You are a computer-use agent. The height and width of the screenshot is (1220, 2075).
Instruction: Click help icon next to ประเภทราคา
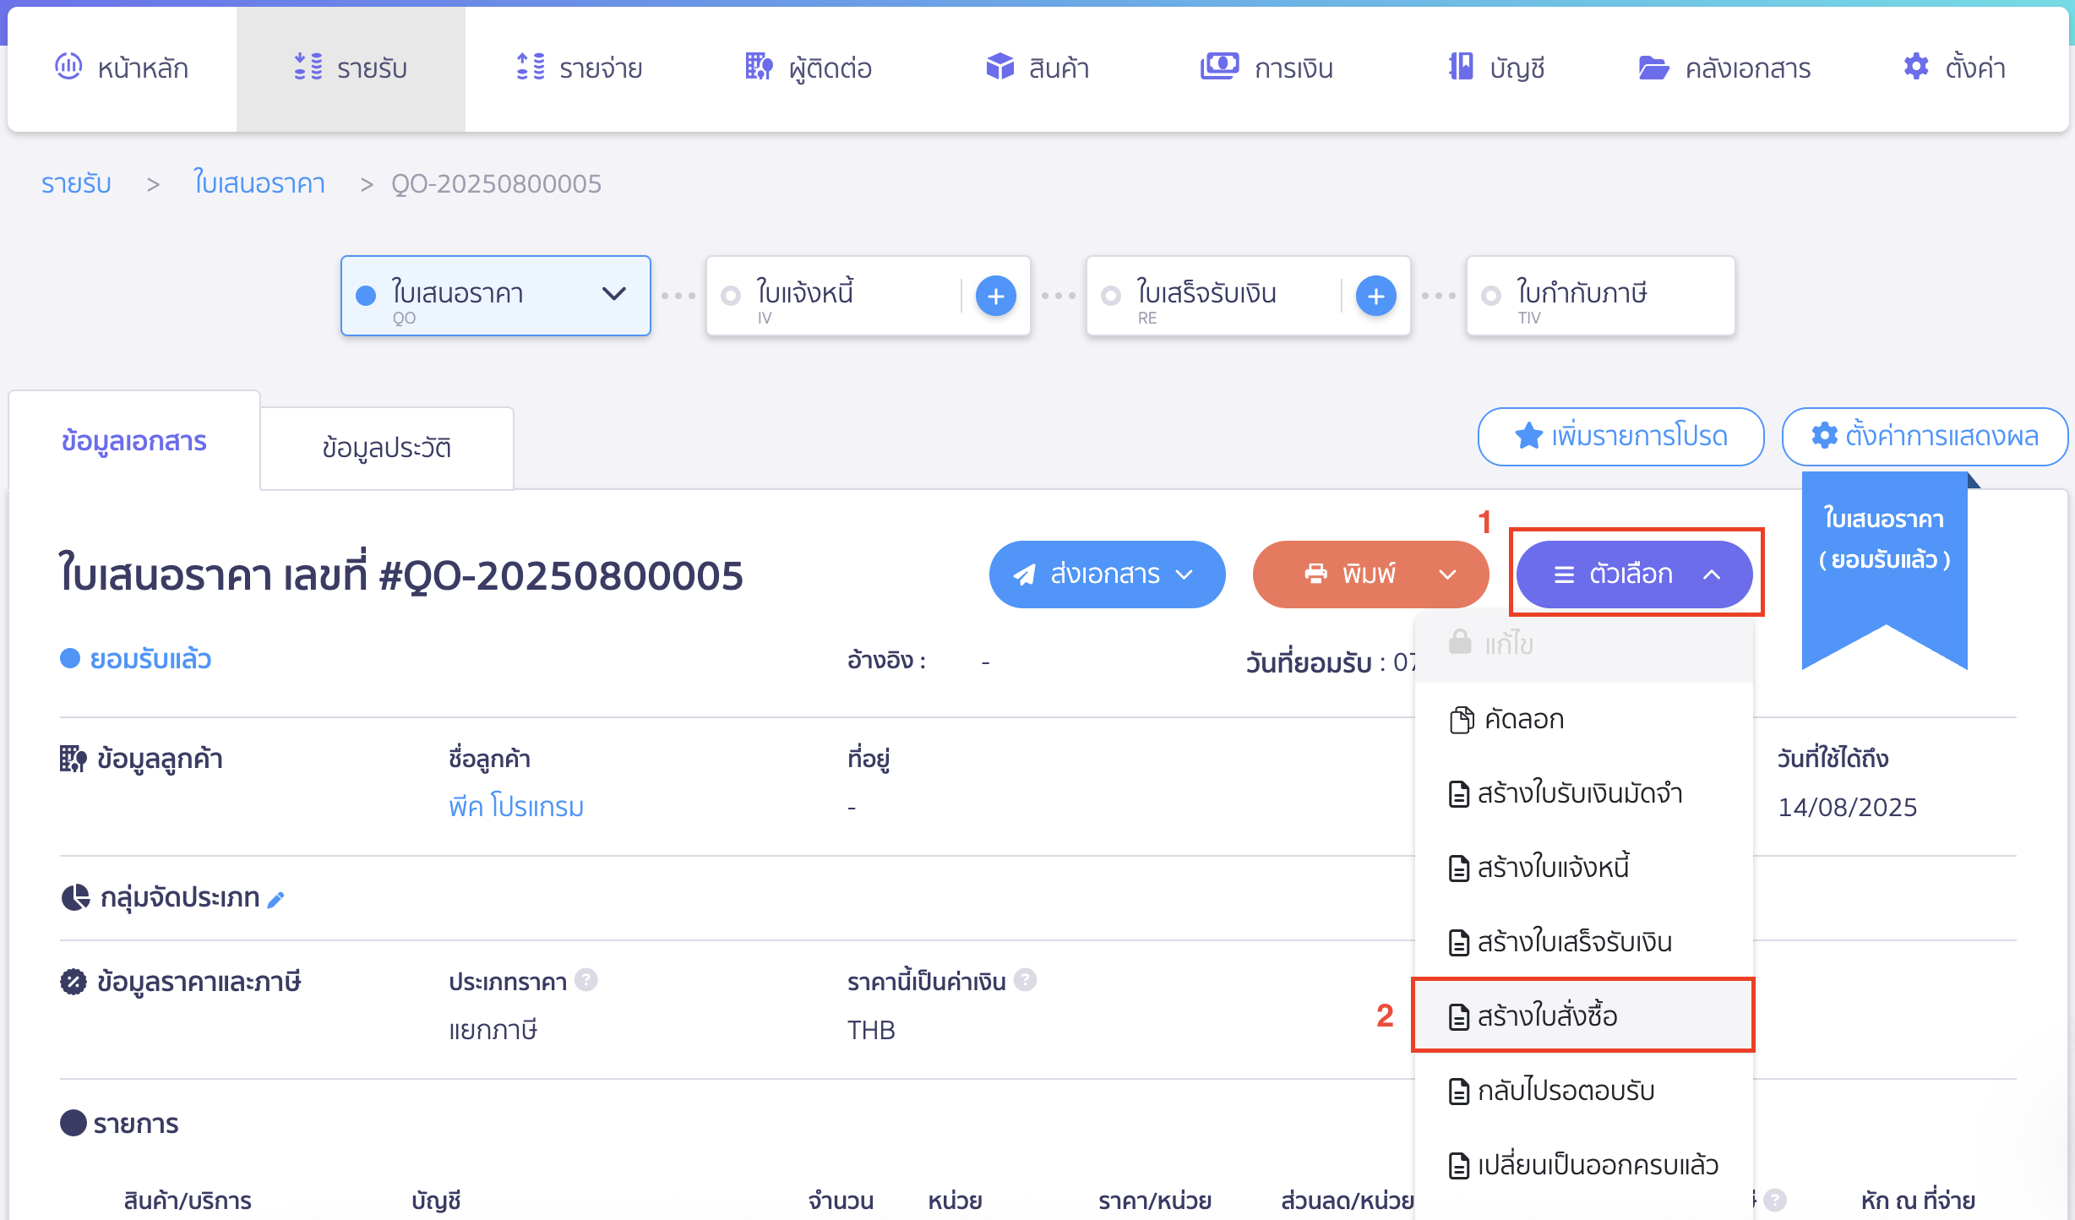pyautogui.click(x=585, y=980)
